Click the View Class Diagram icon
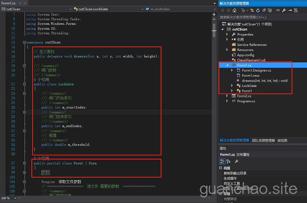Viewport: 307px width, 203px height. [296, 10]
